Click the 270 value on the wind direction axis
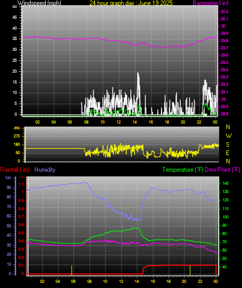Screen dimensions: 242x288 pos(17,136)
